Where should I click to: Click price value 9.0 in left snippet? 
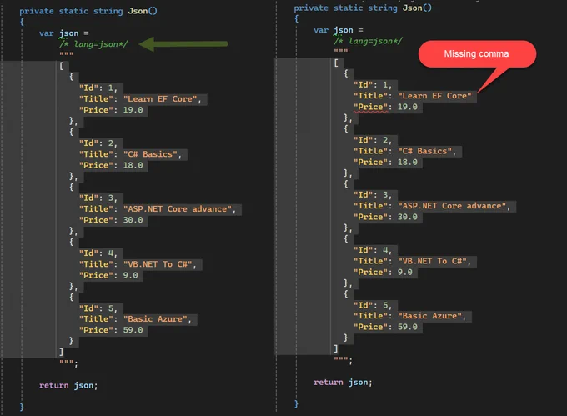point(131,275)
